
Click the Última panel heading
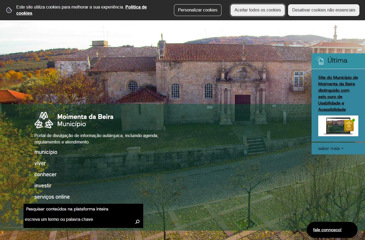tap(337, 61)
